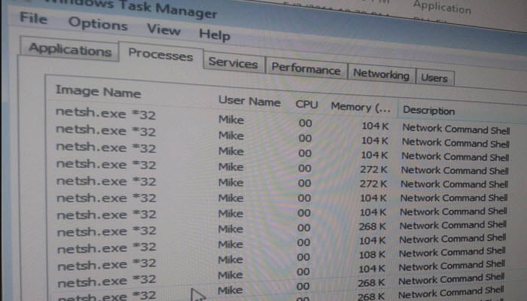Sort by the CPU column header
Viewport: 527px width, 301px height.
(x=306, y=104)
